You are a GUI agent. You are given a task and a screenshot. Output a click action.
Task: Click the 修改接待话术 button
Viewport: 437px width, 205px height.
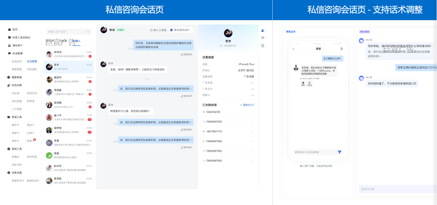pyautogui.click(x=181, y=30)
